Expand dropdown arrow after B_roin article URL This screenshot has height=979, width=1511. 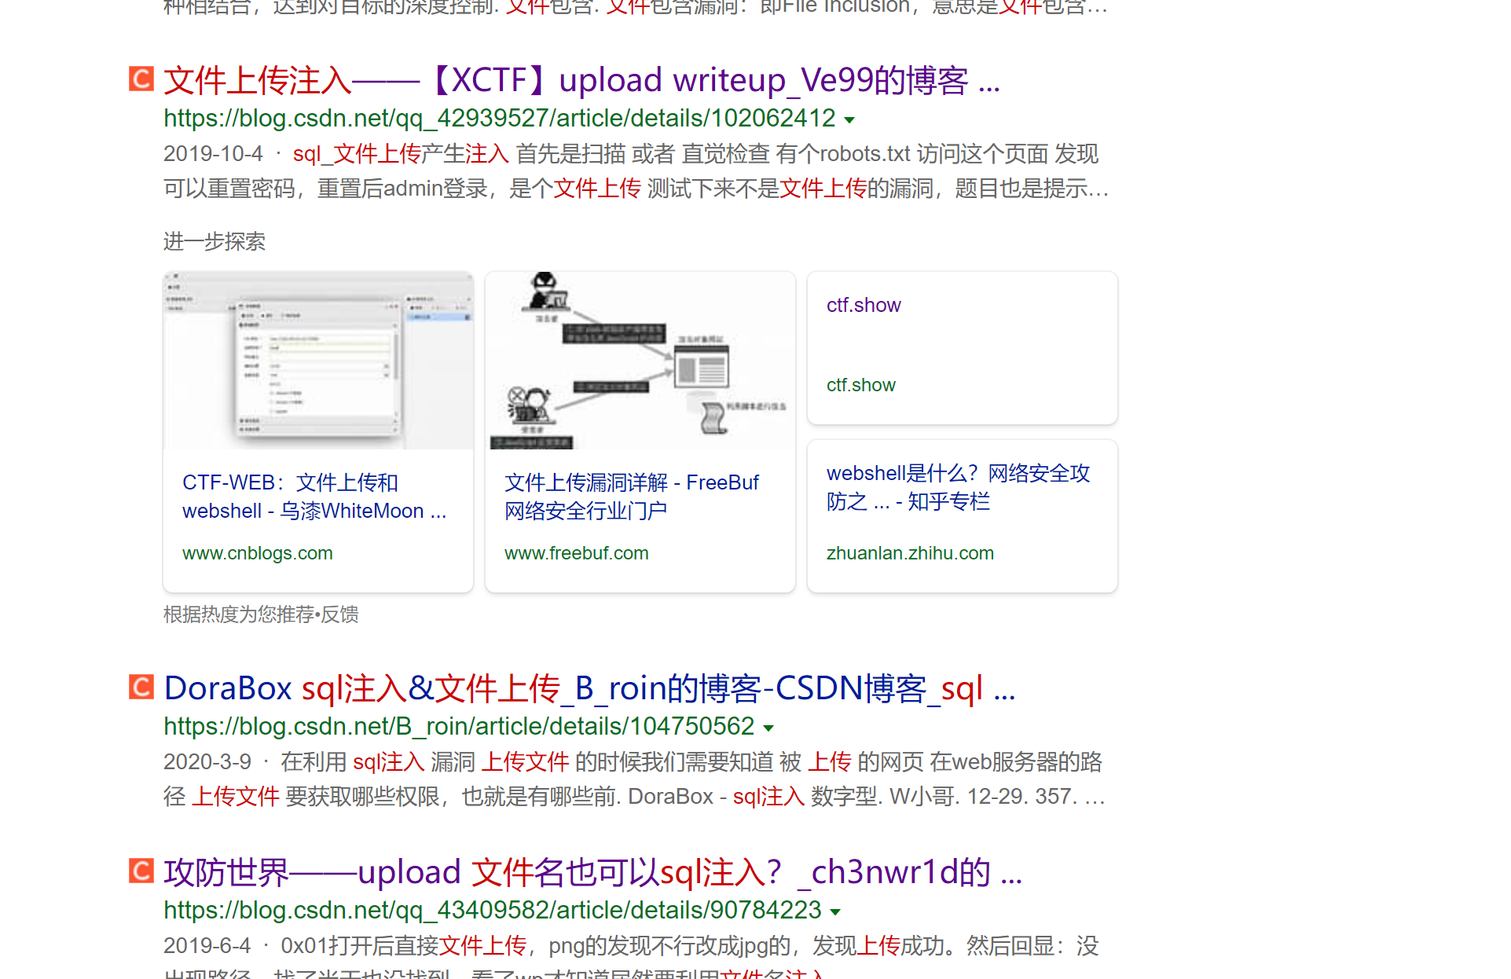[768, 728]
